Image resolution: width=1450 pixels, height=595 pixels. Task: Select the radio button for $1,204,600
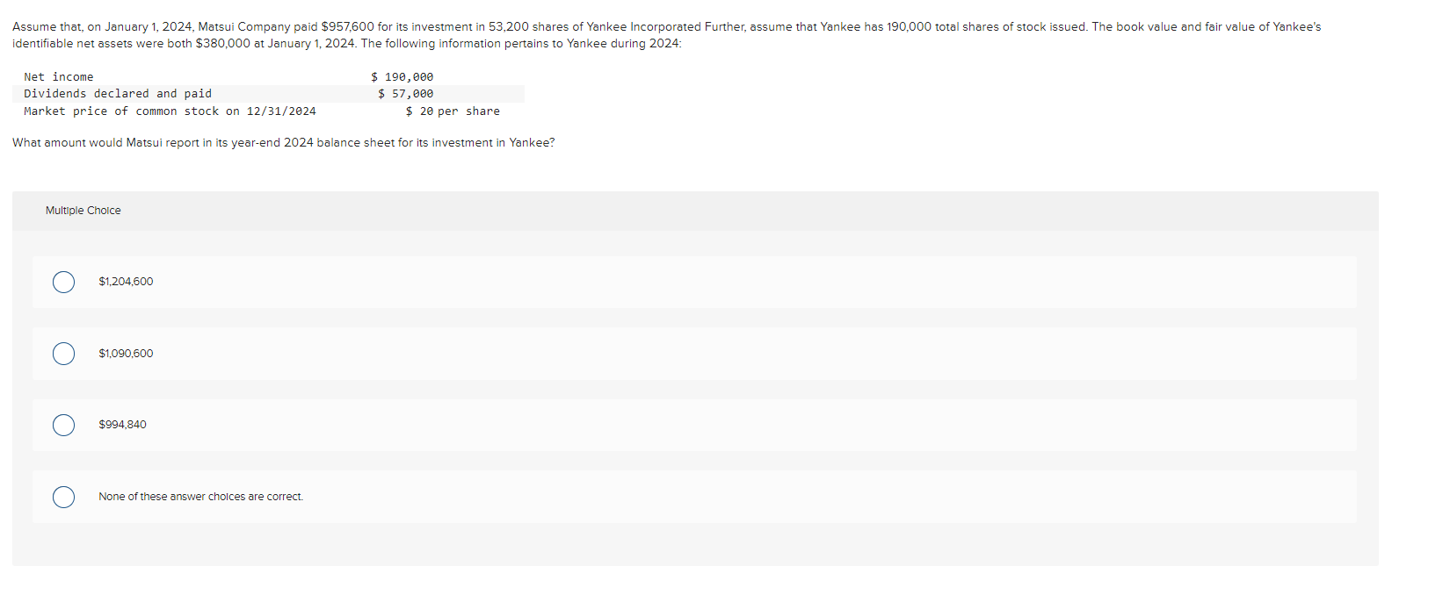62,282
